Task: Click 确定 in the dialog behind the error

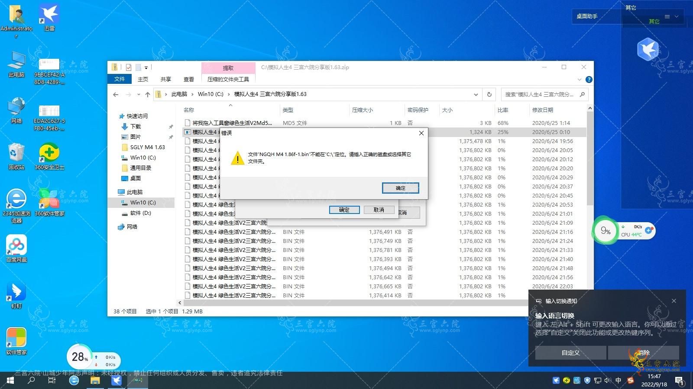Action: 344,210
